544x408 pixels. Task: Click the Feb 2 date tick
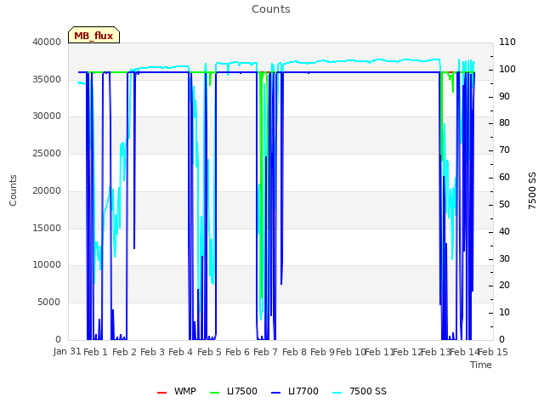[124, 352]
